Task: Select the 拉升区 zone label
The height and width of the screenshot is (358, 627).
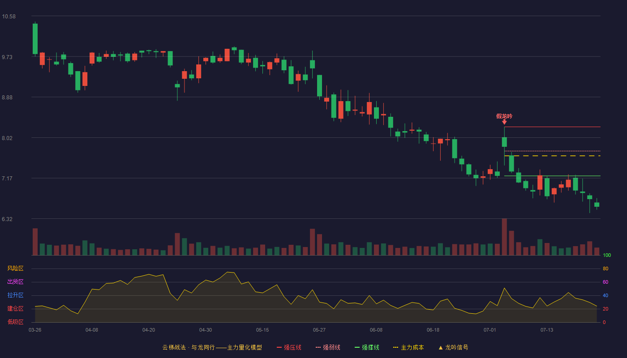Action: click(x=15, y=295)
